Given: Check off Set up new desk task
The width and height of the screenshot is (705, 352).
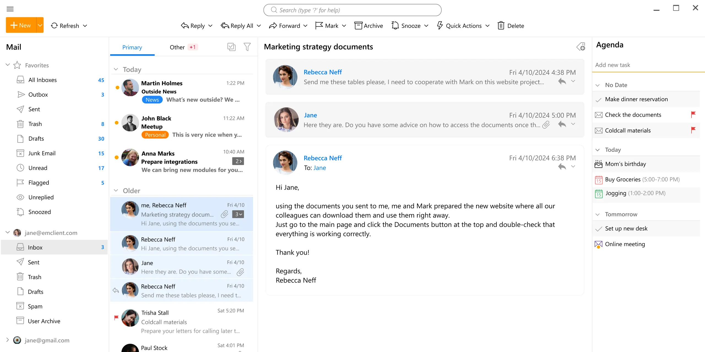Looking at the screenshot, I should [x=598, y=229].
